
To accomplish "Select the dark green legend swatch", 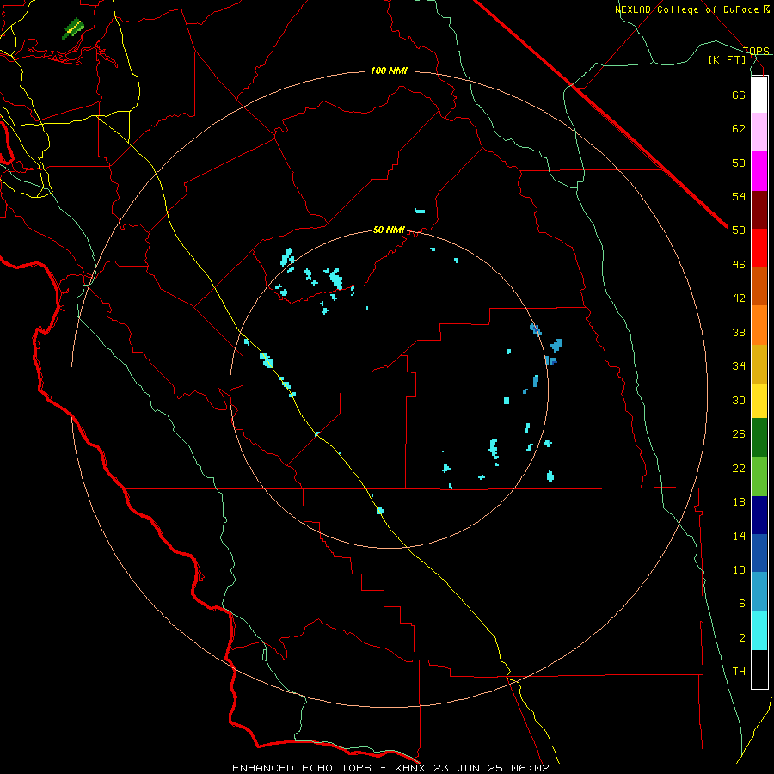I will [x=759, y=438].
